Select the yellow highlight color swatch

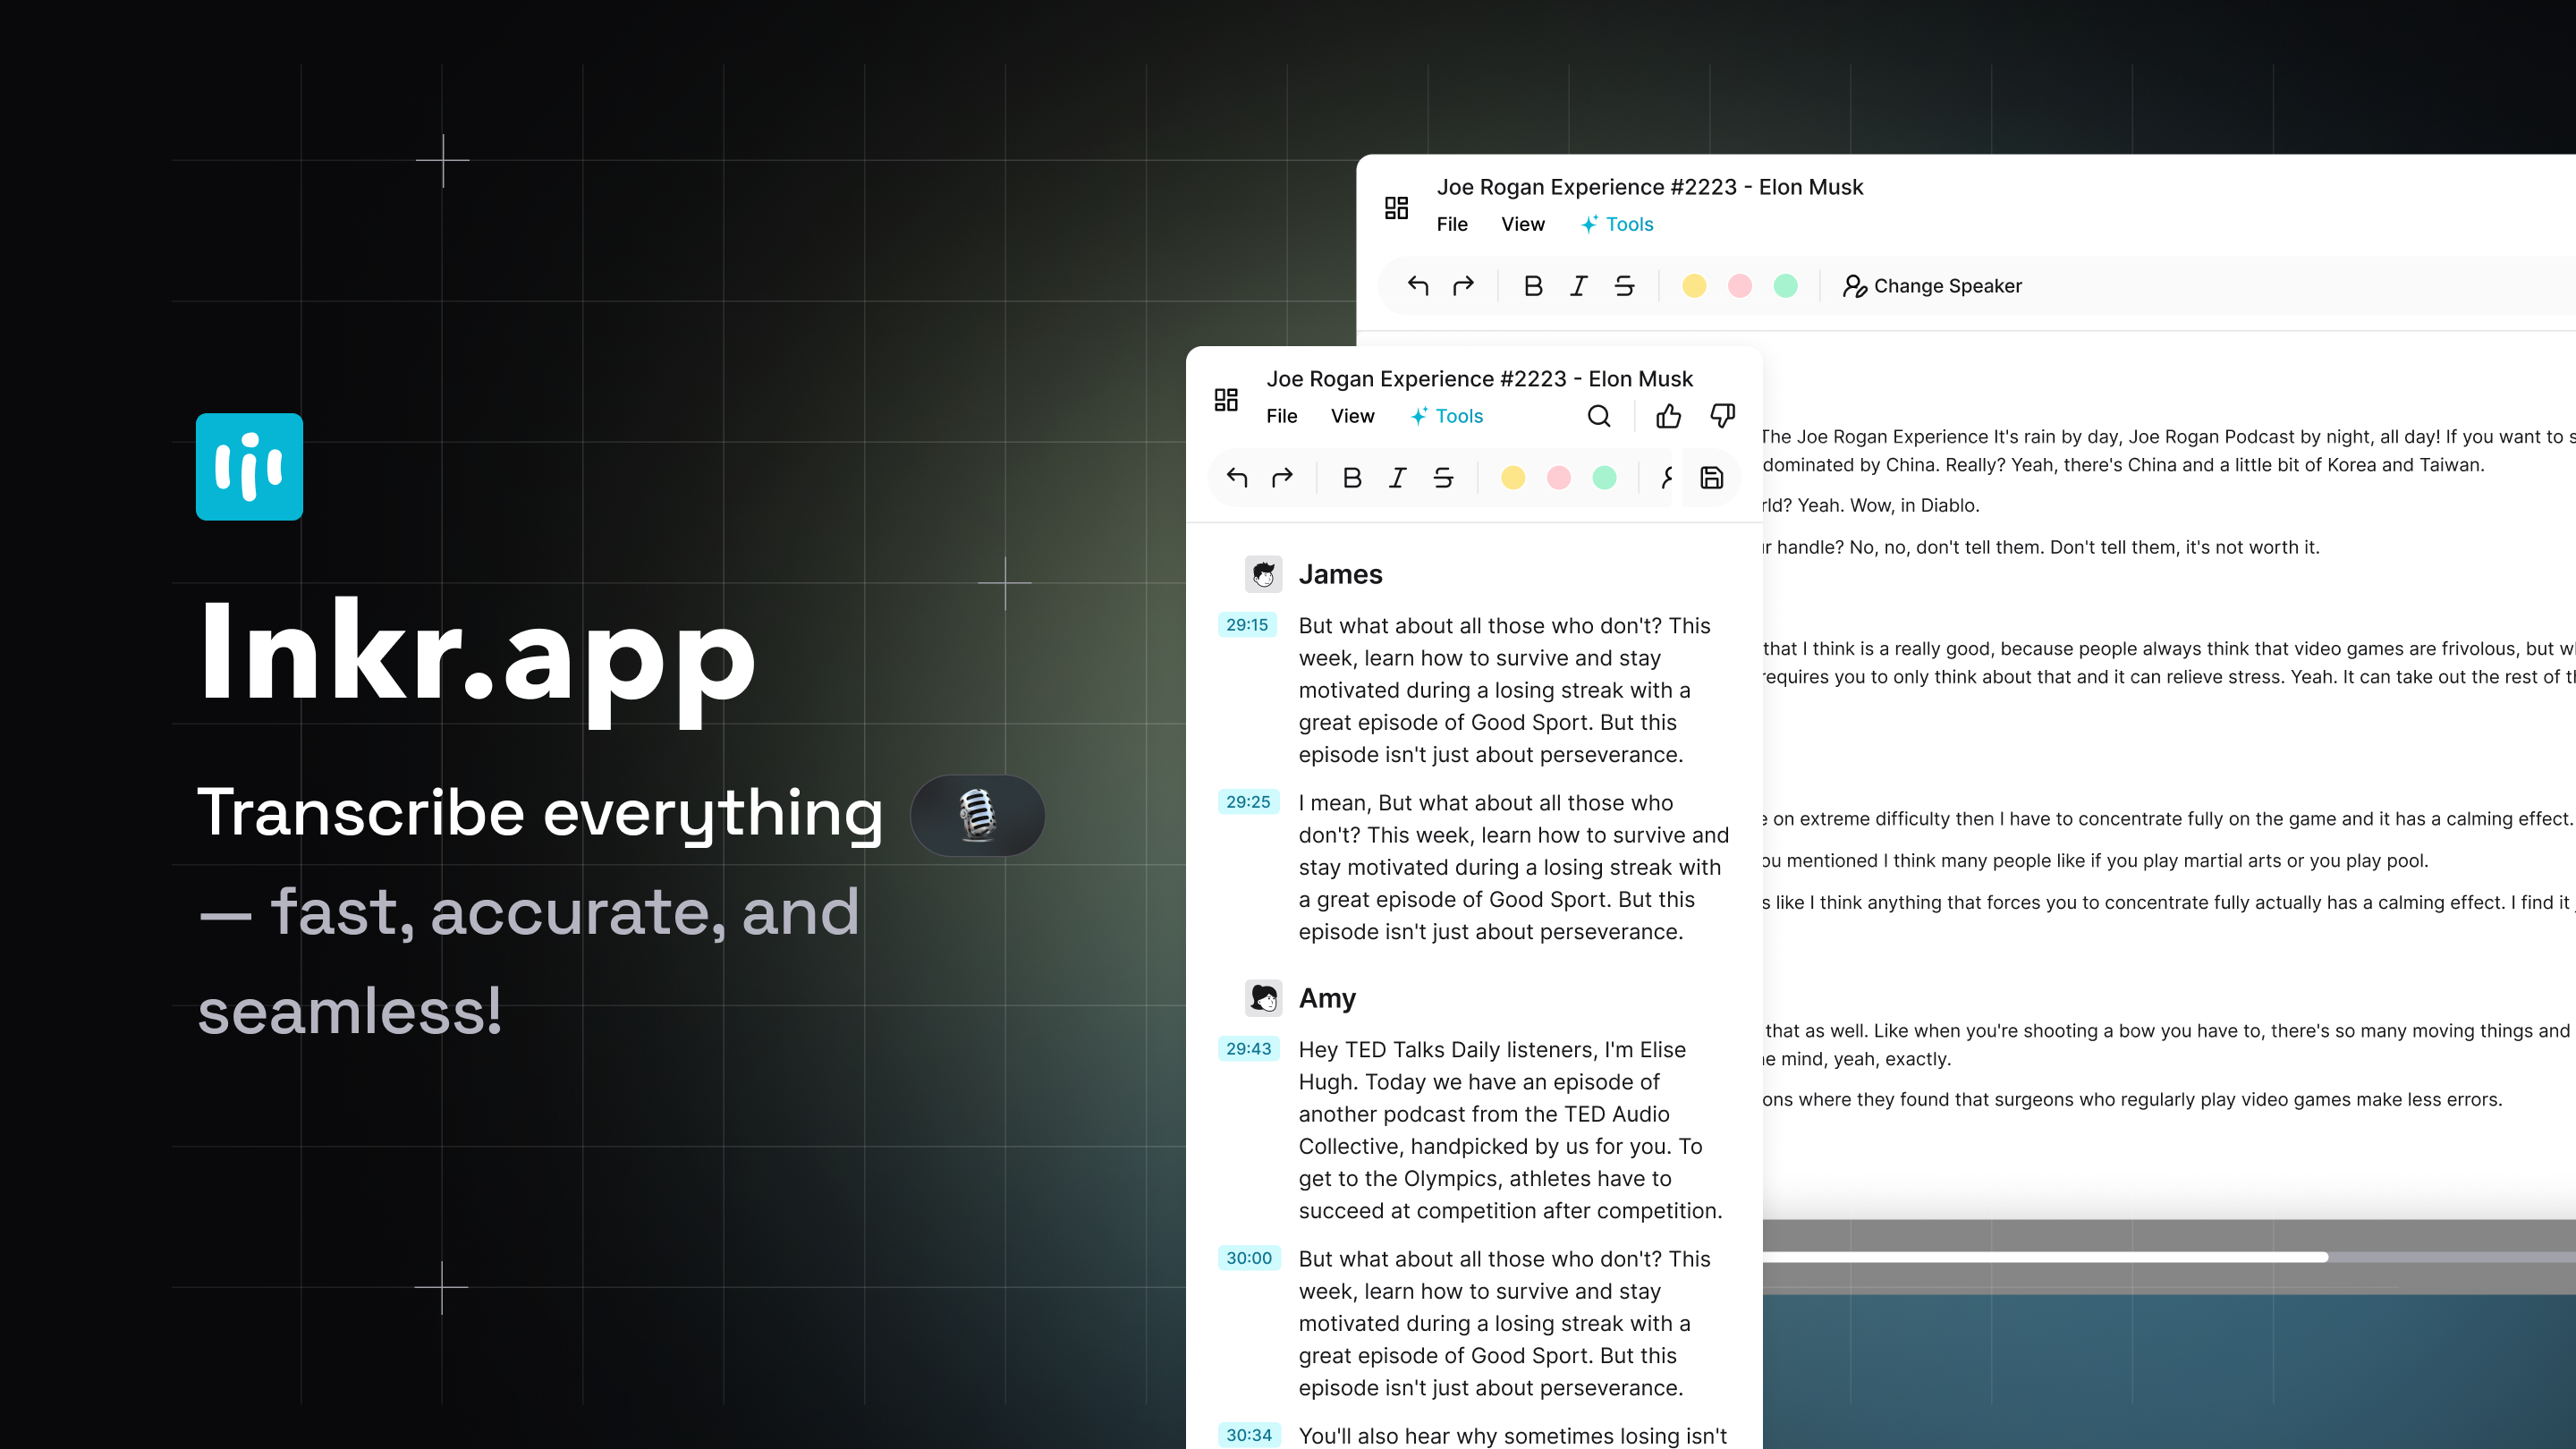pos(1513,478)
